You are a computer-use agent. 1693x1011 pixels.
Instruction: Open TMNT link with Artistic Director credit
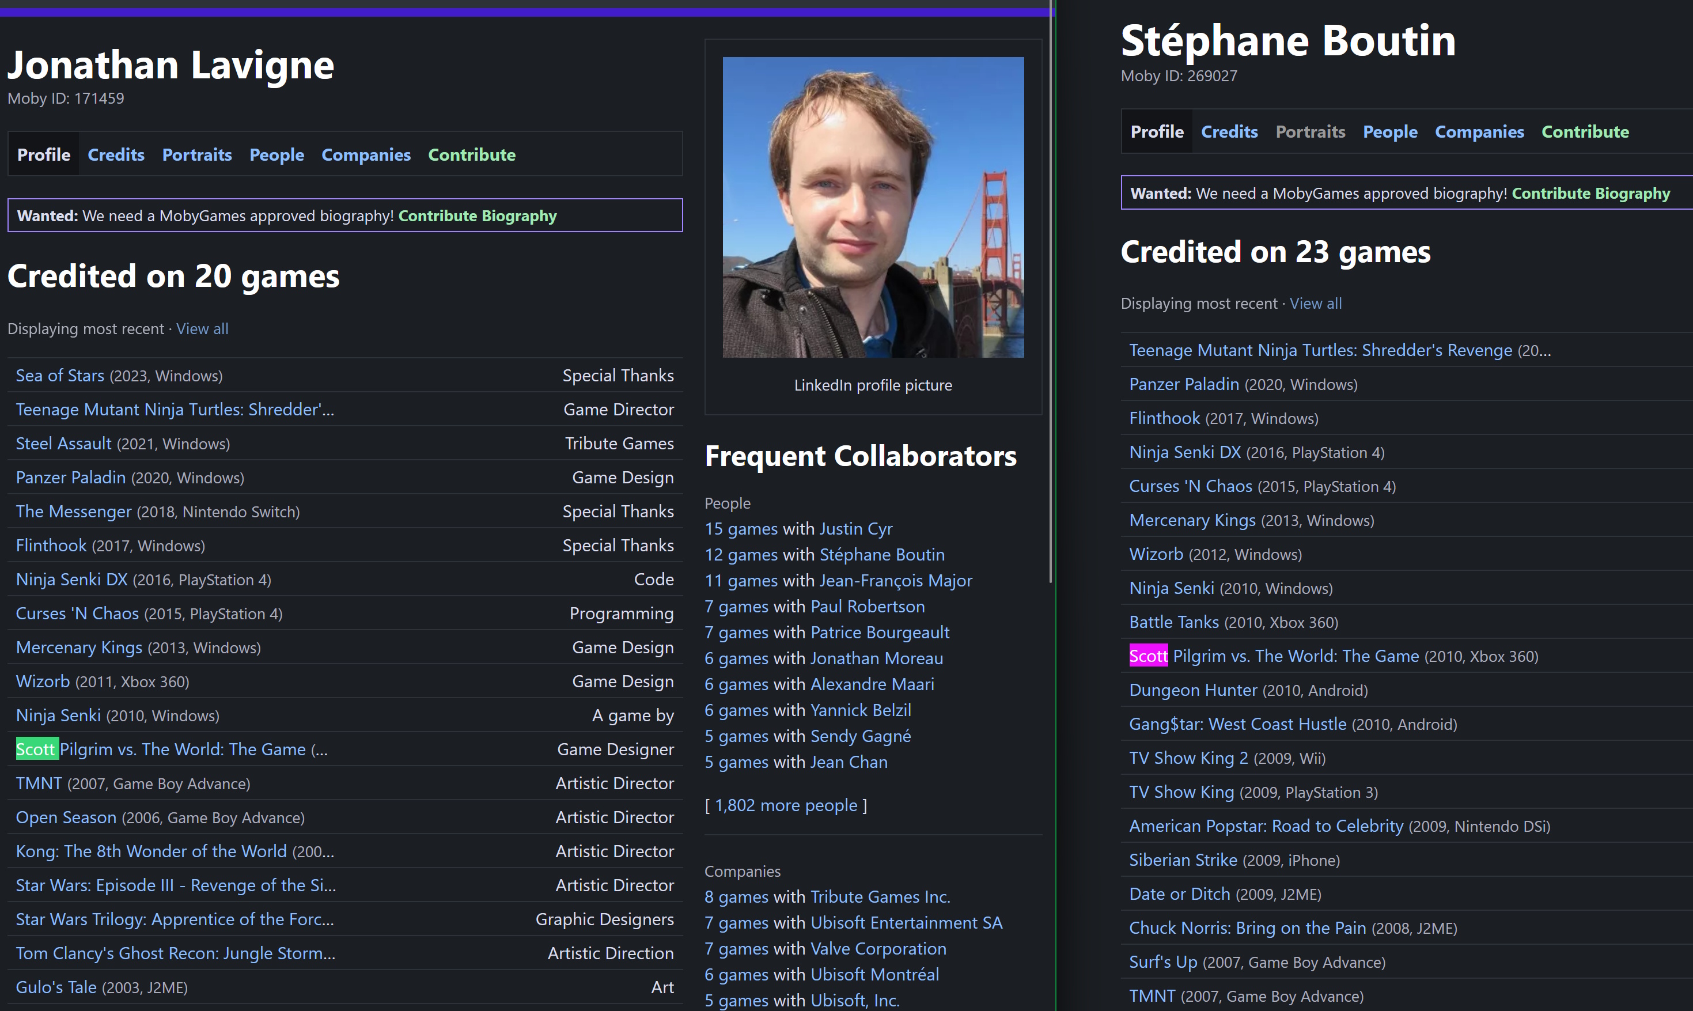(x=39, y=783)
